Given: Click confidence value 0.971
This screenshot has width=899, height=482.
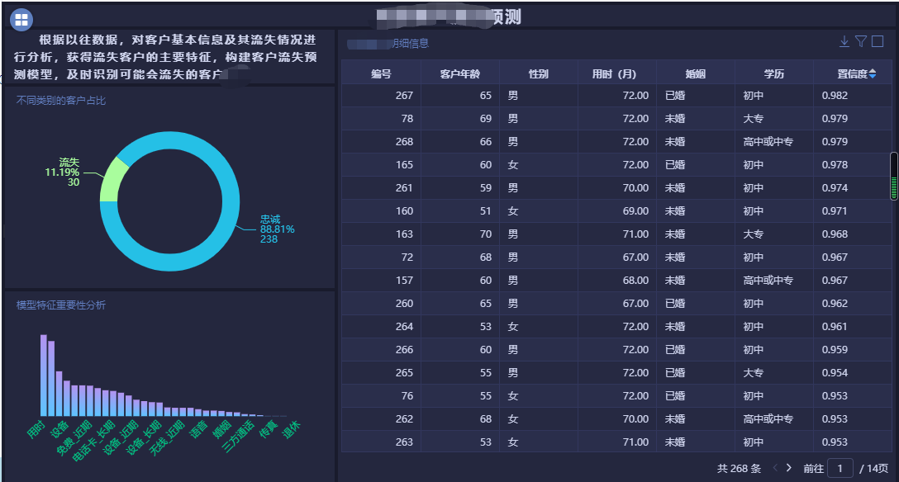Looking at the screenshot, I should click(835, 210).
